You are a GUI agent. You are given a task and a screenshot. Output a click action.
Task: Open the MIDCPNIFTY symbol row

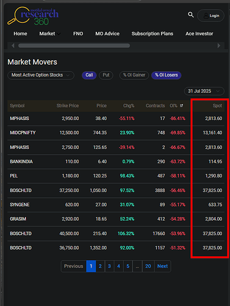pos(116,133)
